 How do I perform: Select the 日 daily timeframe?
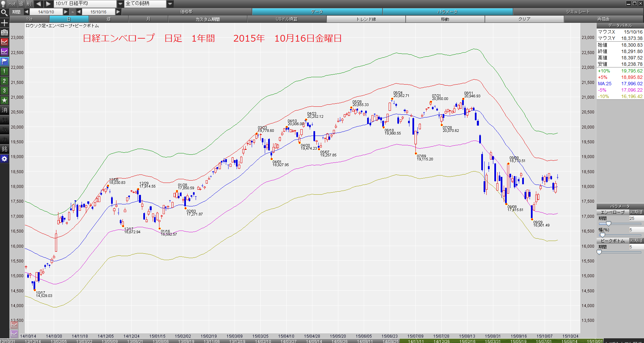69,19
